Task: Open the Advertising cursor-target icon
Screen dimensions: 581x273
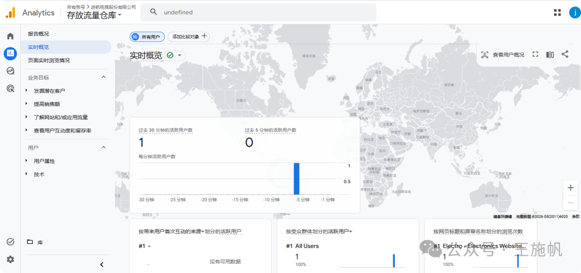Action: 10,88
